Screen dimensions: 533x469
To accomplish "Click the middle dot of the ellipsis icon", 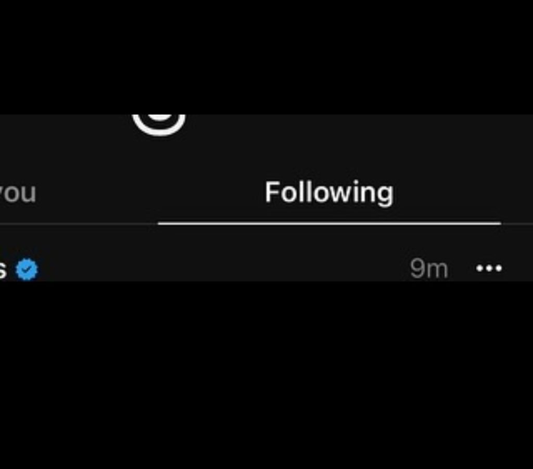I will (489, 269).
